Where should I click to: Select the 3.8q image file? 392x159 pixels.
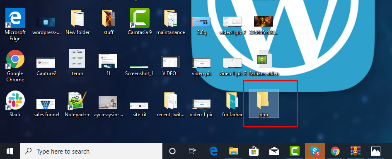(201, 22)
